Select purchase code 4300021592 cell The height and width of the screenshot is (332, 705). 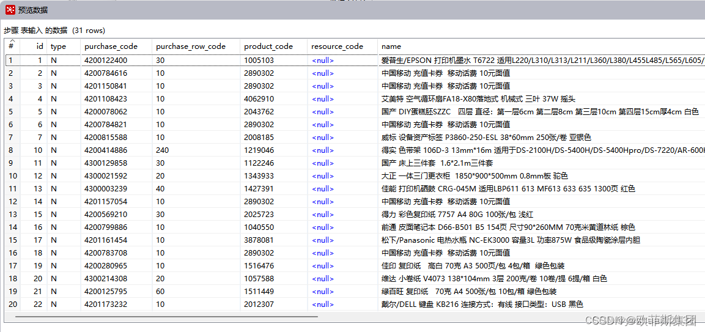click(116, 176)
